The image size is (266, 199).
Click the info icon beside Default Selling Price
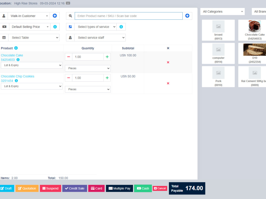click(55, 27)
